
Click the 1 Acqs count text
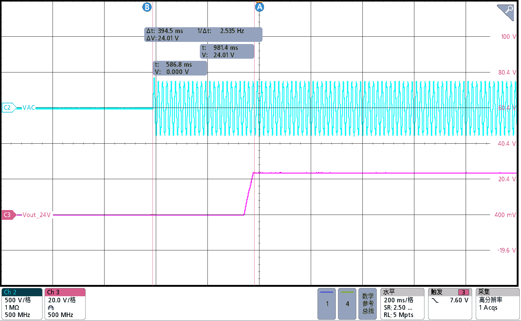(488, 308)
